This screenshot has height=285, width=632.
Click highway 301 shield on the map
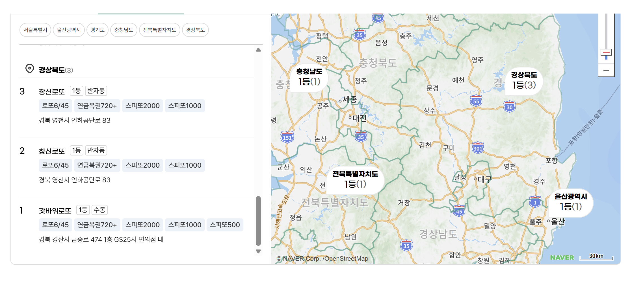click(478, 148)
